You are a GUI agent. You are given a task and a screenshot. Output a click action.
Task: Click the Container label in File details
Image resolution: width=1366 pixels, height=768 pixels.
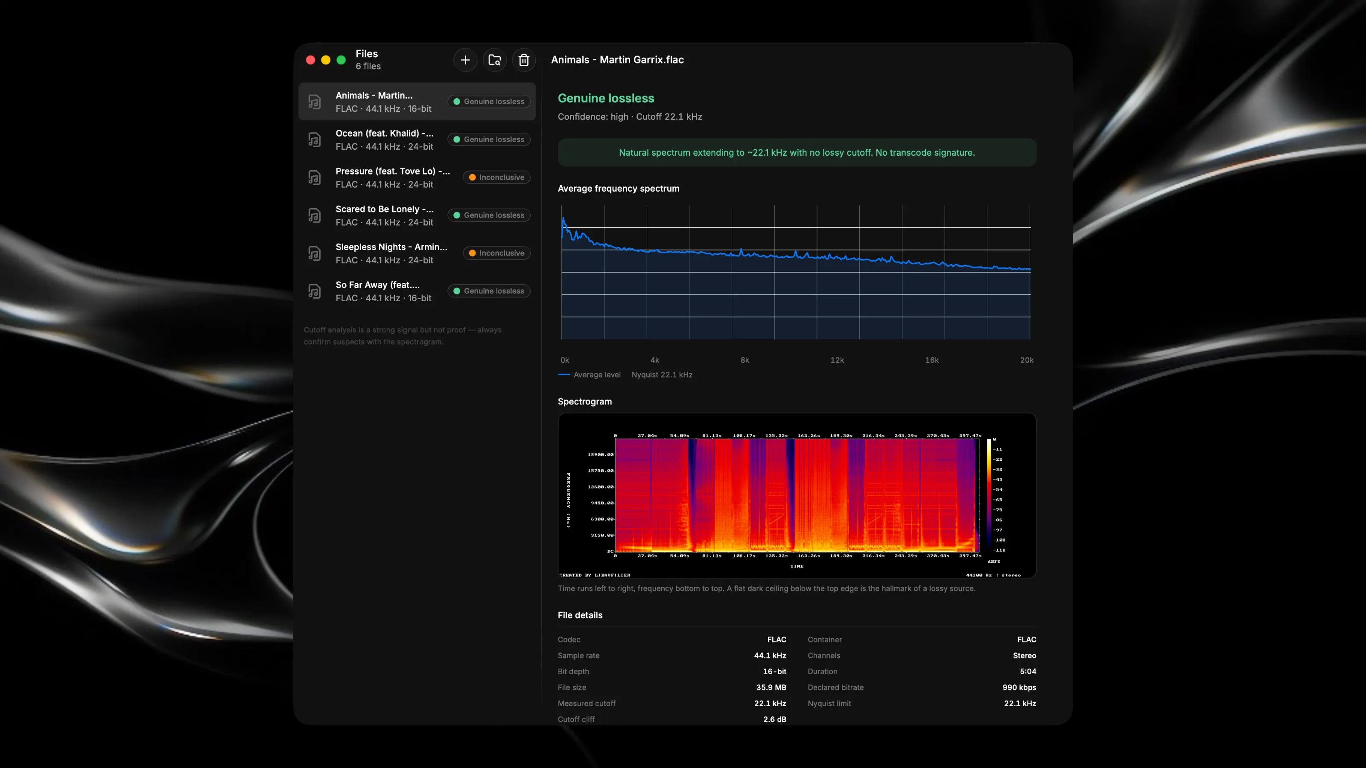coord(825,640)
